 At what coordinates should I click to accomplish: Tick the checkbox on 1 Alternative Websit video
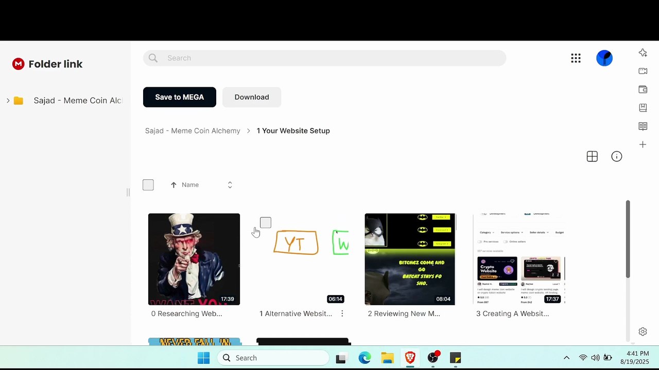266,223
